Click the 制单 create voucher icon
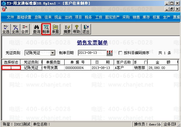 tap(46, 29)
